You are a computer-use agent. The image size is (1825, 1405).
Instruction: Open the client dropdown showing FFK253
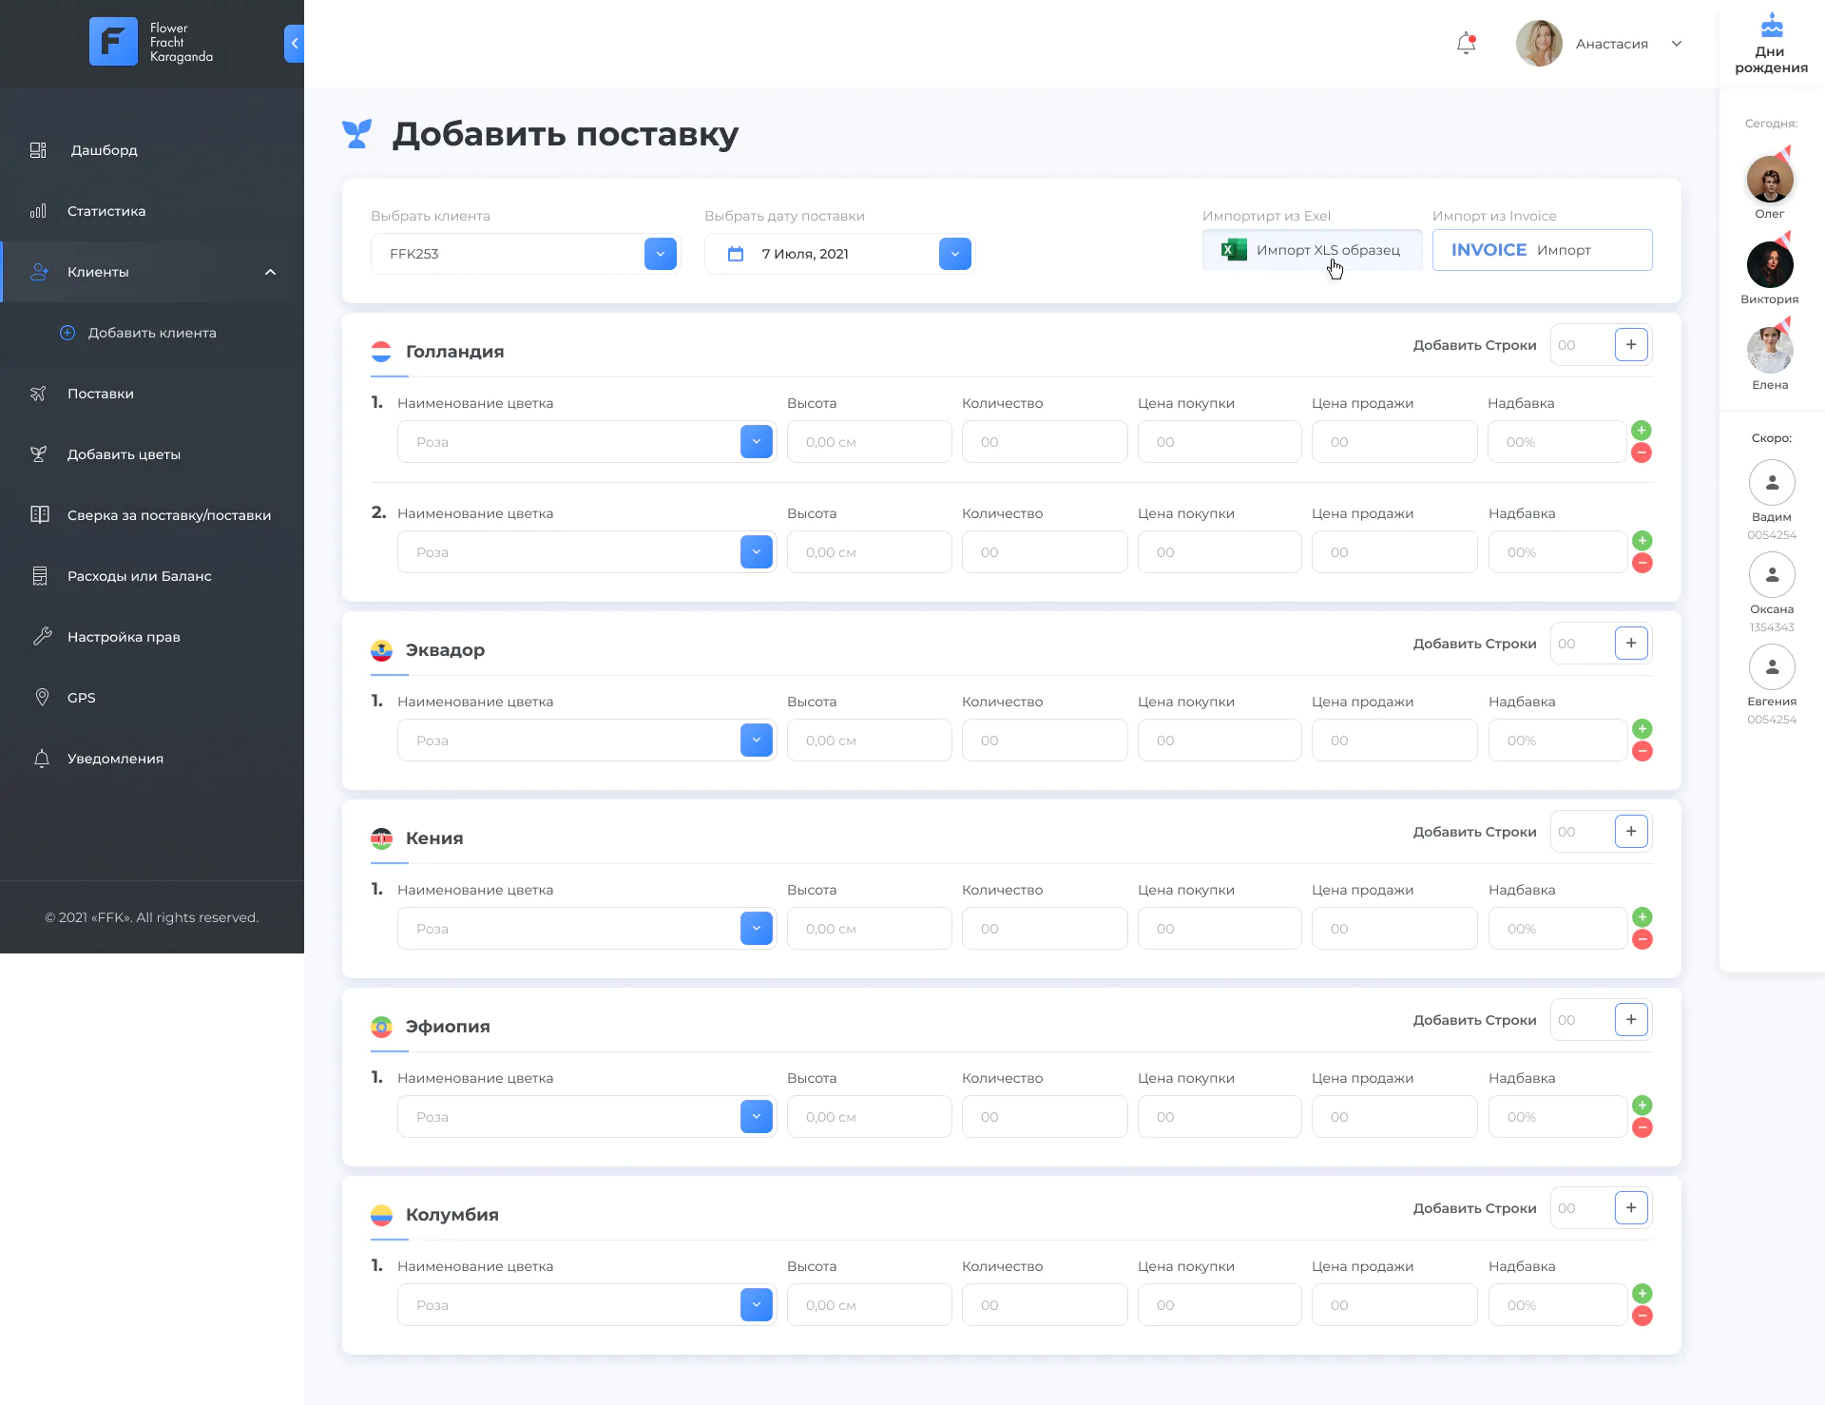pos(660,254)
